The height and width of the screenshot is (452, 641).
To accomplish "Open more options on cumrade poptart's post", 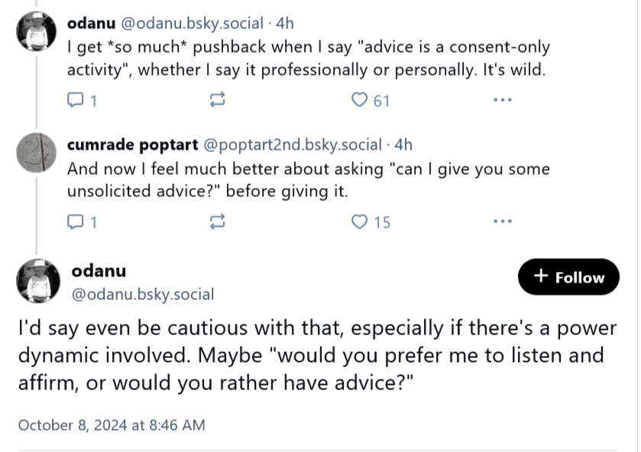I will pyautogui.click(x=502, y=222).
